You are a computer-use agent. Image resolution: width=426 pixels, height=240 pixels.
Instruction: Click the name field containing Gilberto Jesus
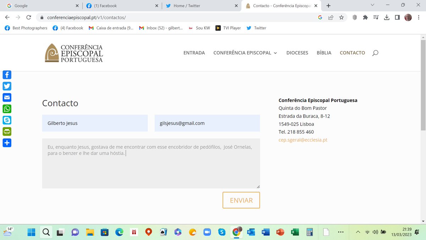95,123
